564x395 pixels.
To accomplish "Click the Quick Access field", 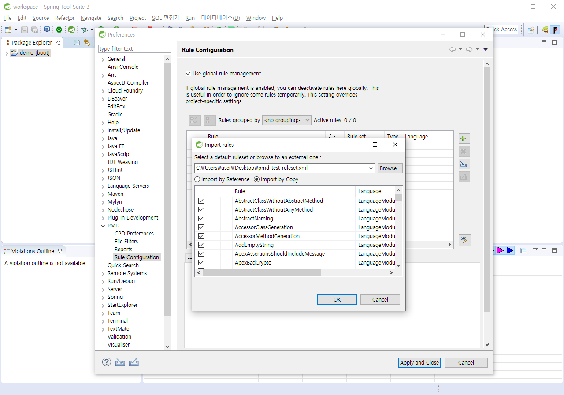I will (x=501, y=30).
